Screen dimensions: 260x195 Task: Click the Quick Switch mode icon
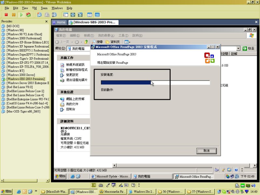[80, 15]
